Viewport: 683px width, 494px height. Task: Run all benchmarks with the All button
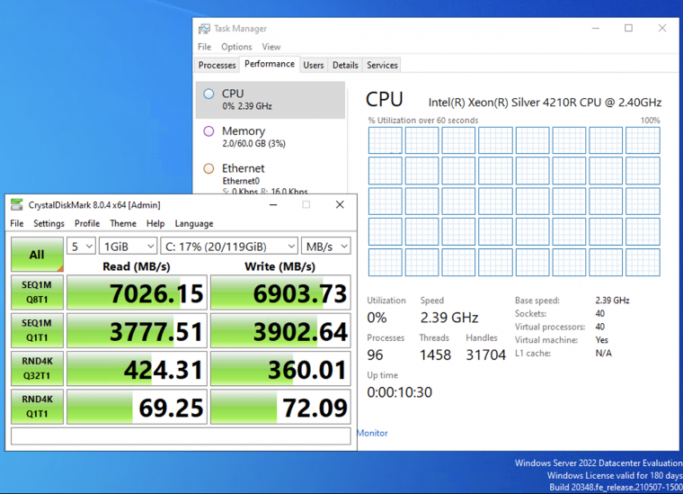point(37,254)
